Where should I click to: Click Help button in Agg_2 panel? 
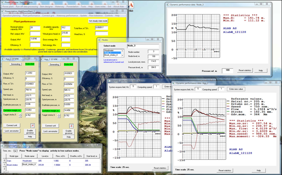click(68, 137)
